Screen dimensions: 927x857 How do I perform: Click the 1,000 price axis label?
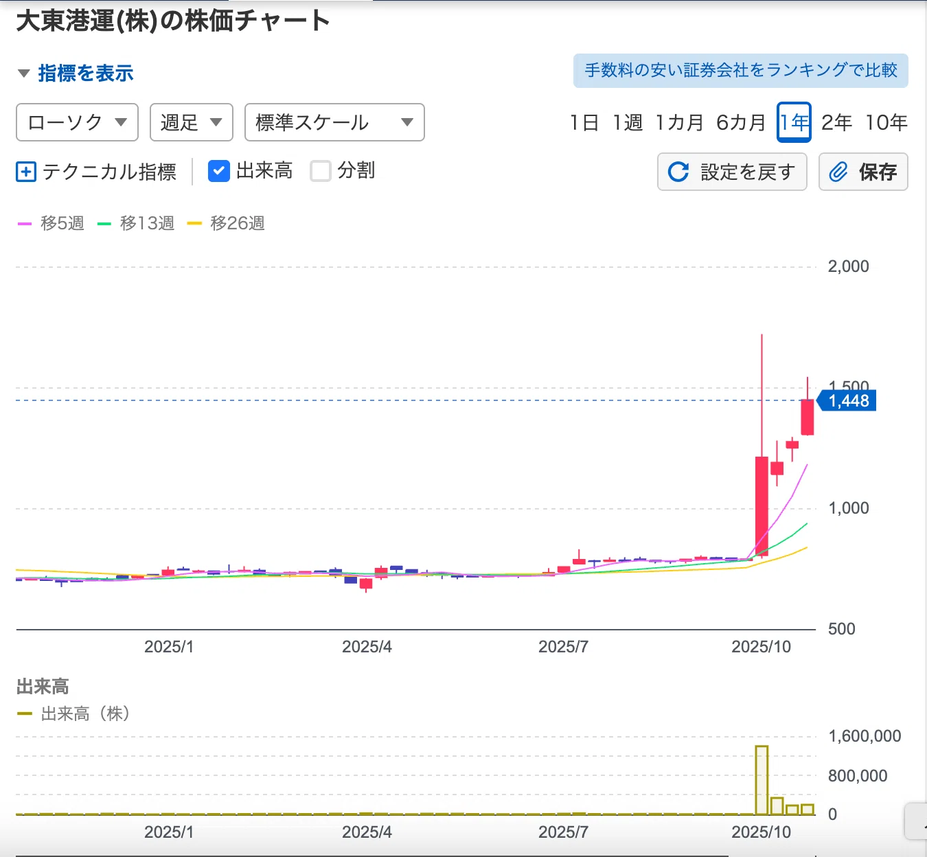click(x=849, y=508)
